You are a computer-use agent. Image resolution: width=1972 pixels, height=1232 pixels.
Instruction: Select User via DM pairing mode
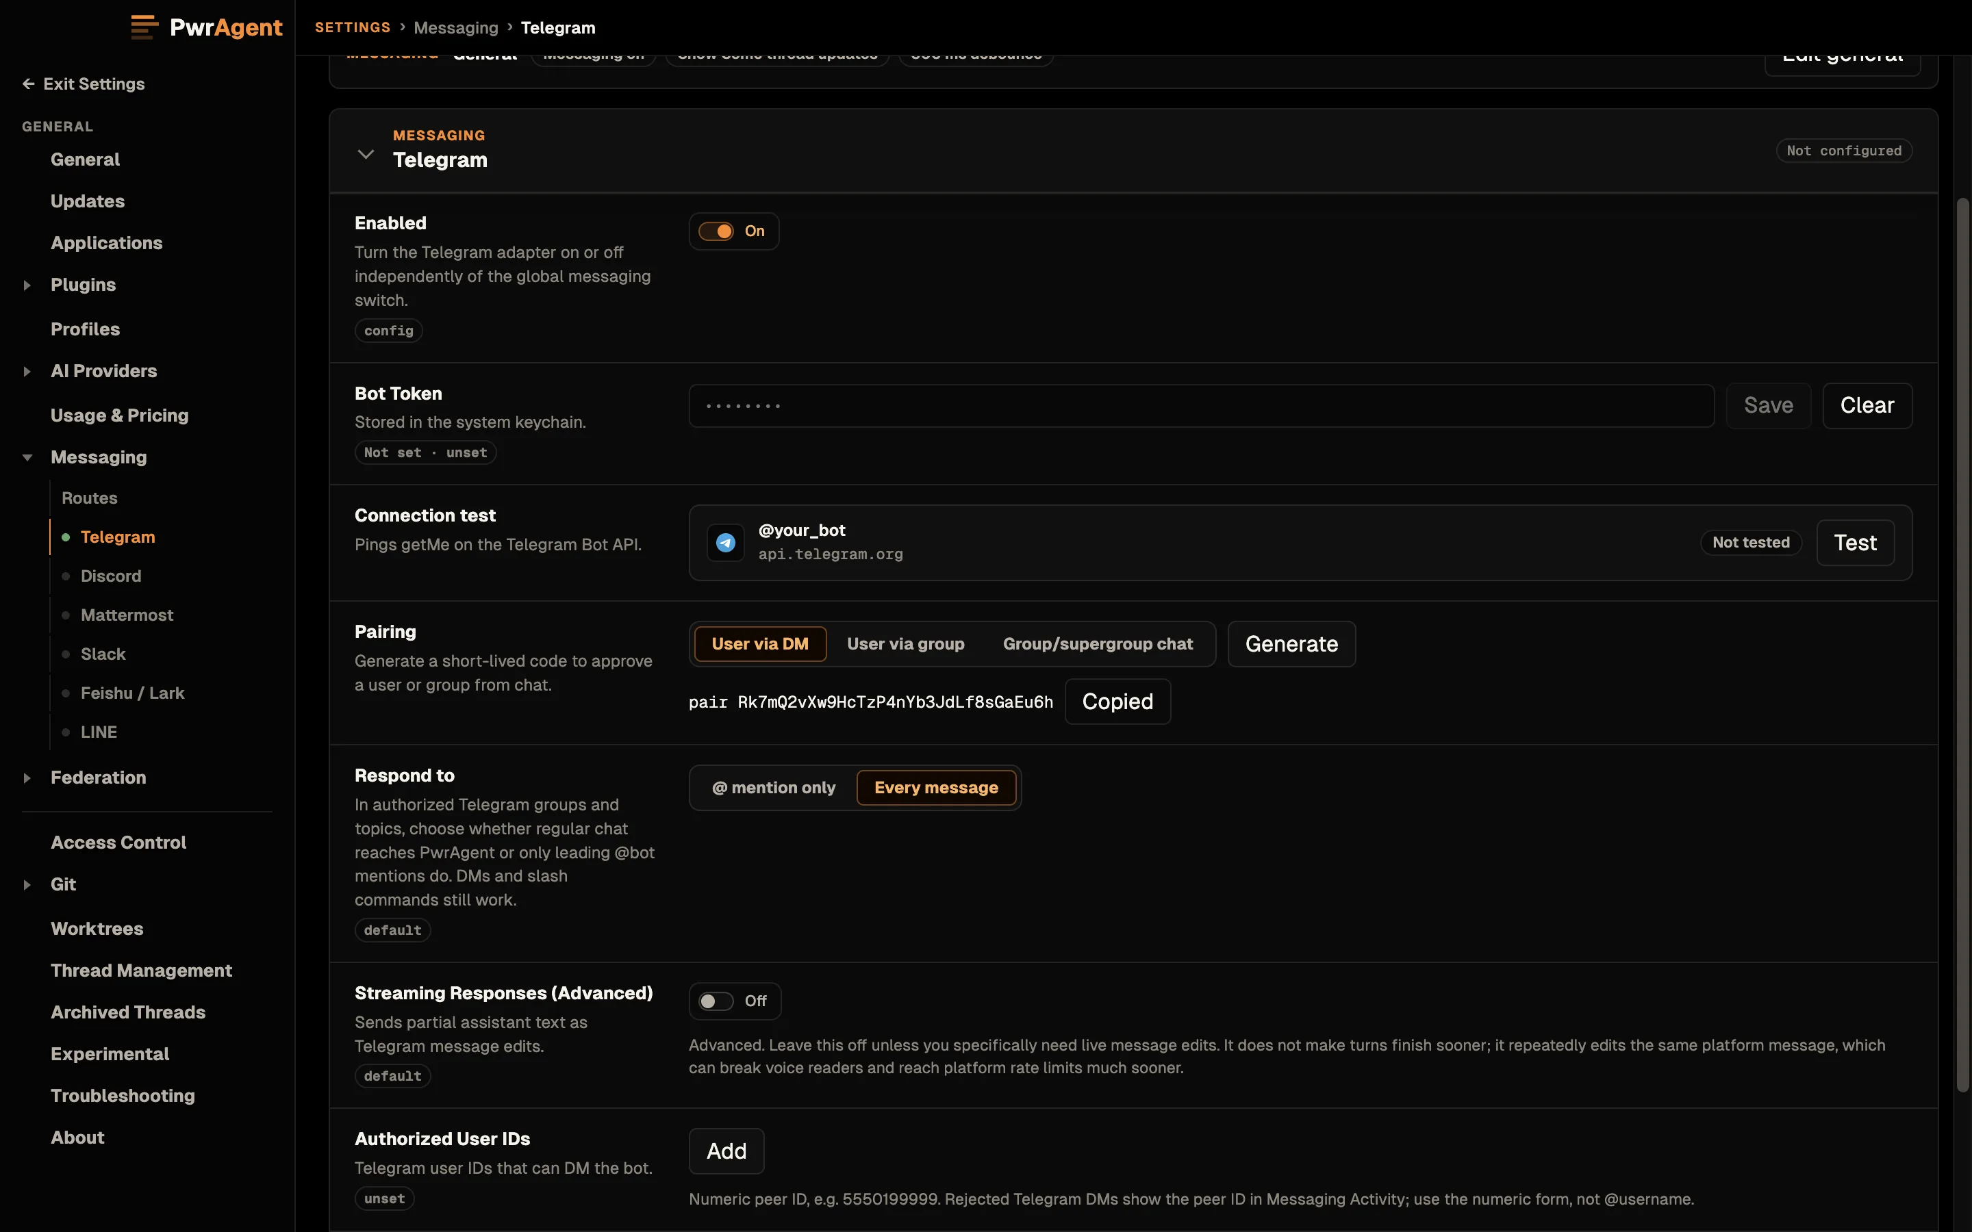pos(760,643)
